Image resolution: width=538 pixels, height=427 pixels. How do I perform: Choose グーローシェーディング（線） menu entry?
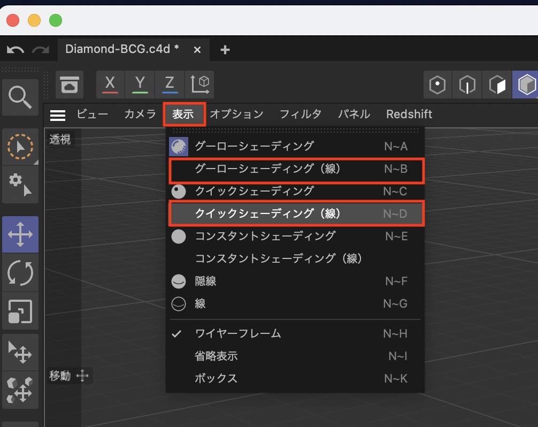point(267,169)
